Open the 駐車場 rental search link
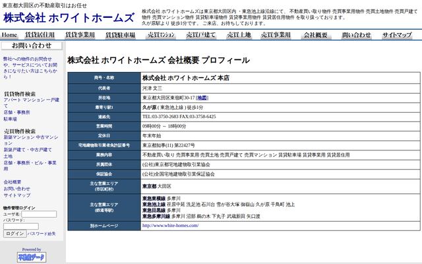The height and width of the screenshot is (264, 422). point(11,119)
